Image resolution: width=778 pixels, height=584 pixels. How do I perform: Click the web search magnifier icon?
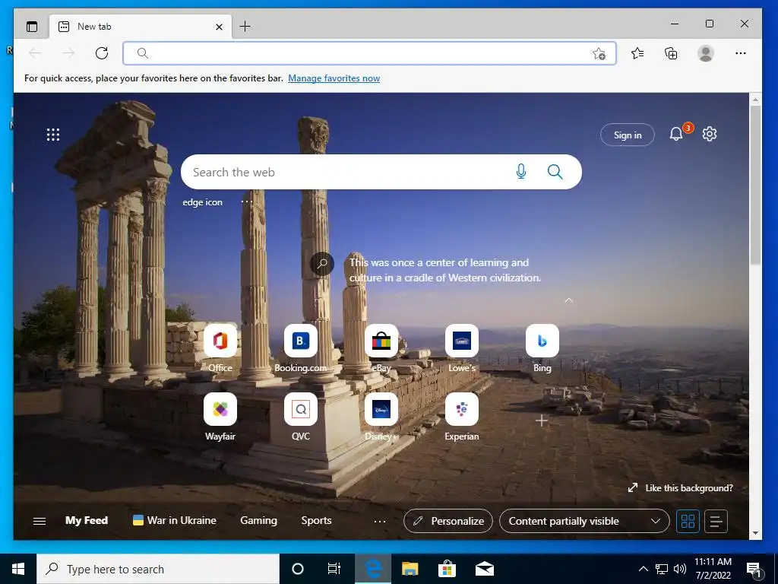pyautogui.click(x=555, y=172)
